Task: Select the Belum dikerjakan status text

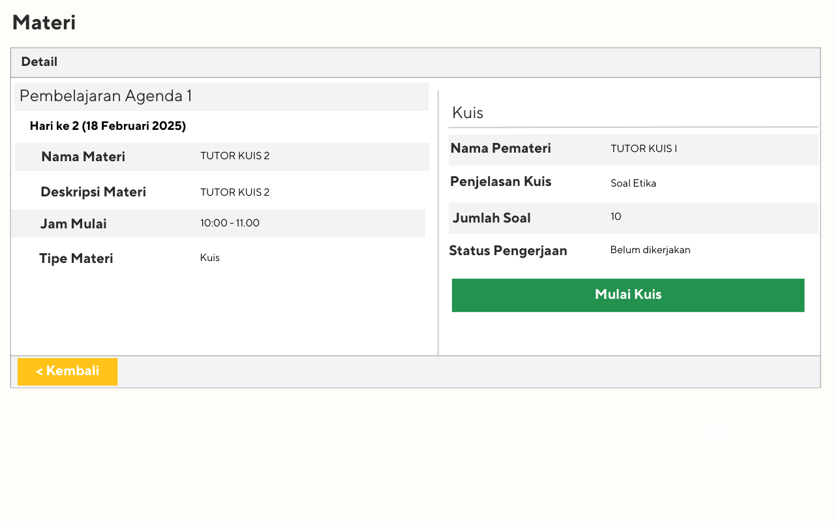Action: tap(650, 250)
